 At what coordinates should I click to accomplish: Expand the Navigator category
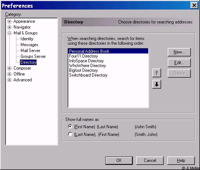(x=9, y=27)
